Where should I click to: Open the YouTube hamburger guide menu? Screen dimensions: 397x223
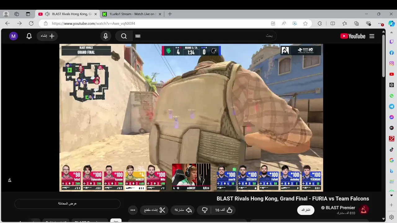[372, 36]
